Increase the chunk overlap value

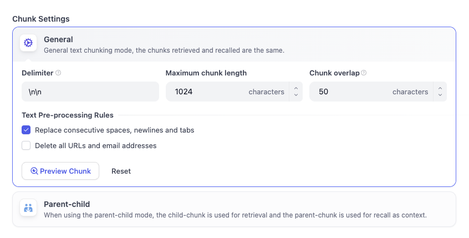click(440, 88)
